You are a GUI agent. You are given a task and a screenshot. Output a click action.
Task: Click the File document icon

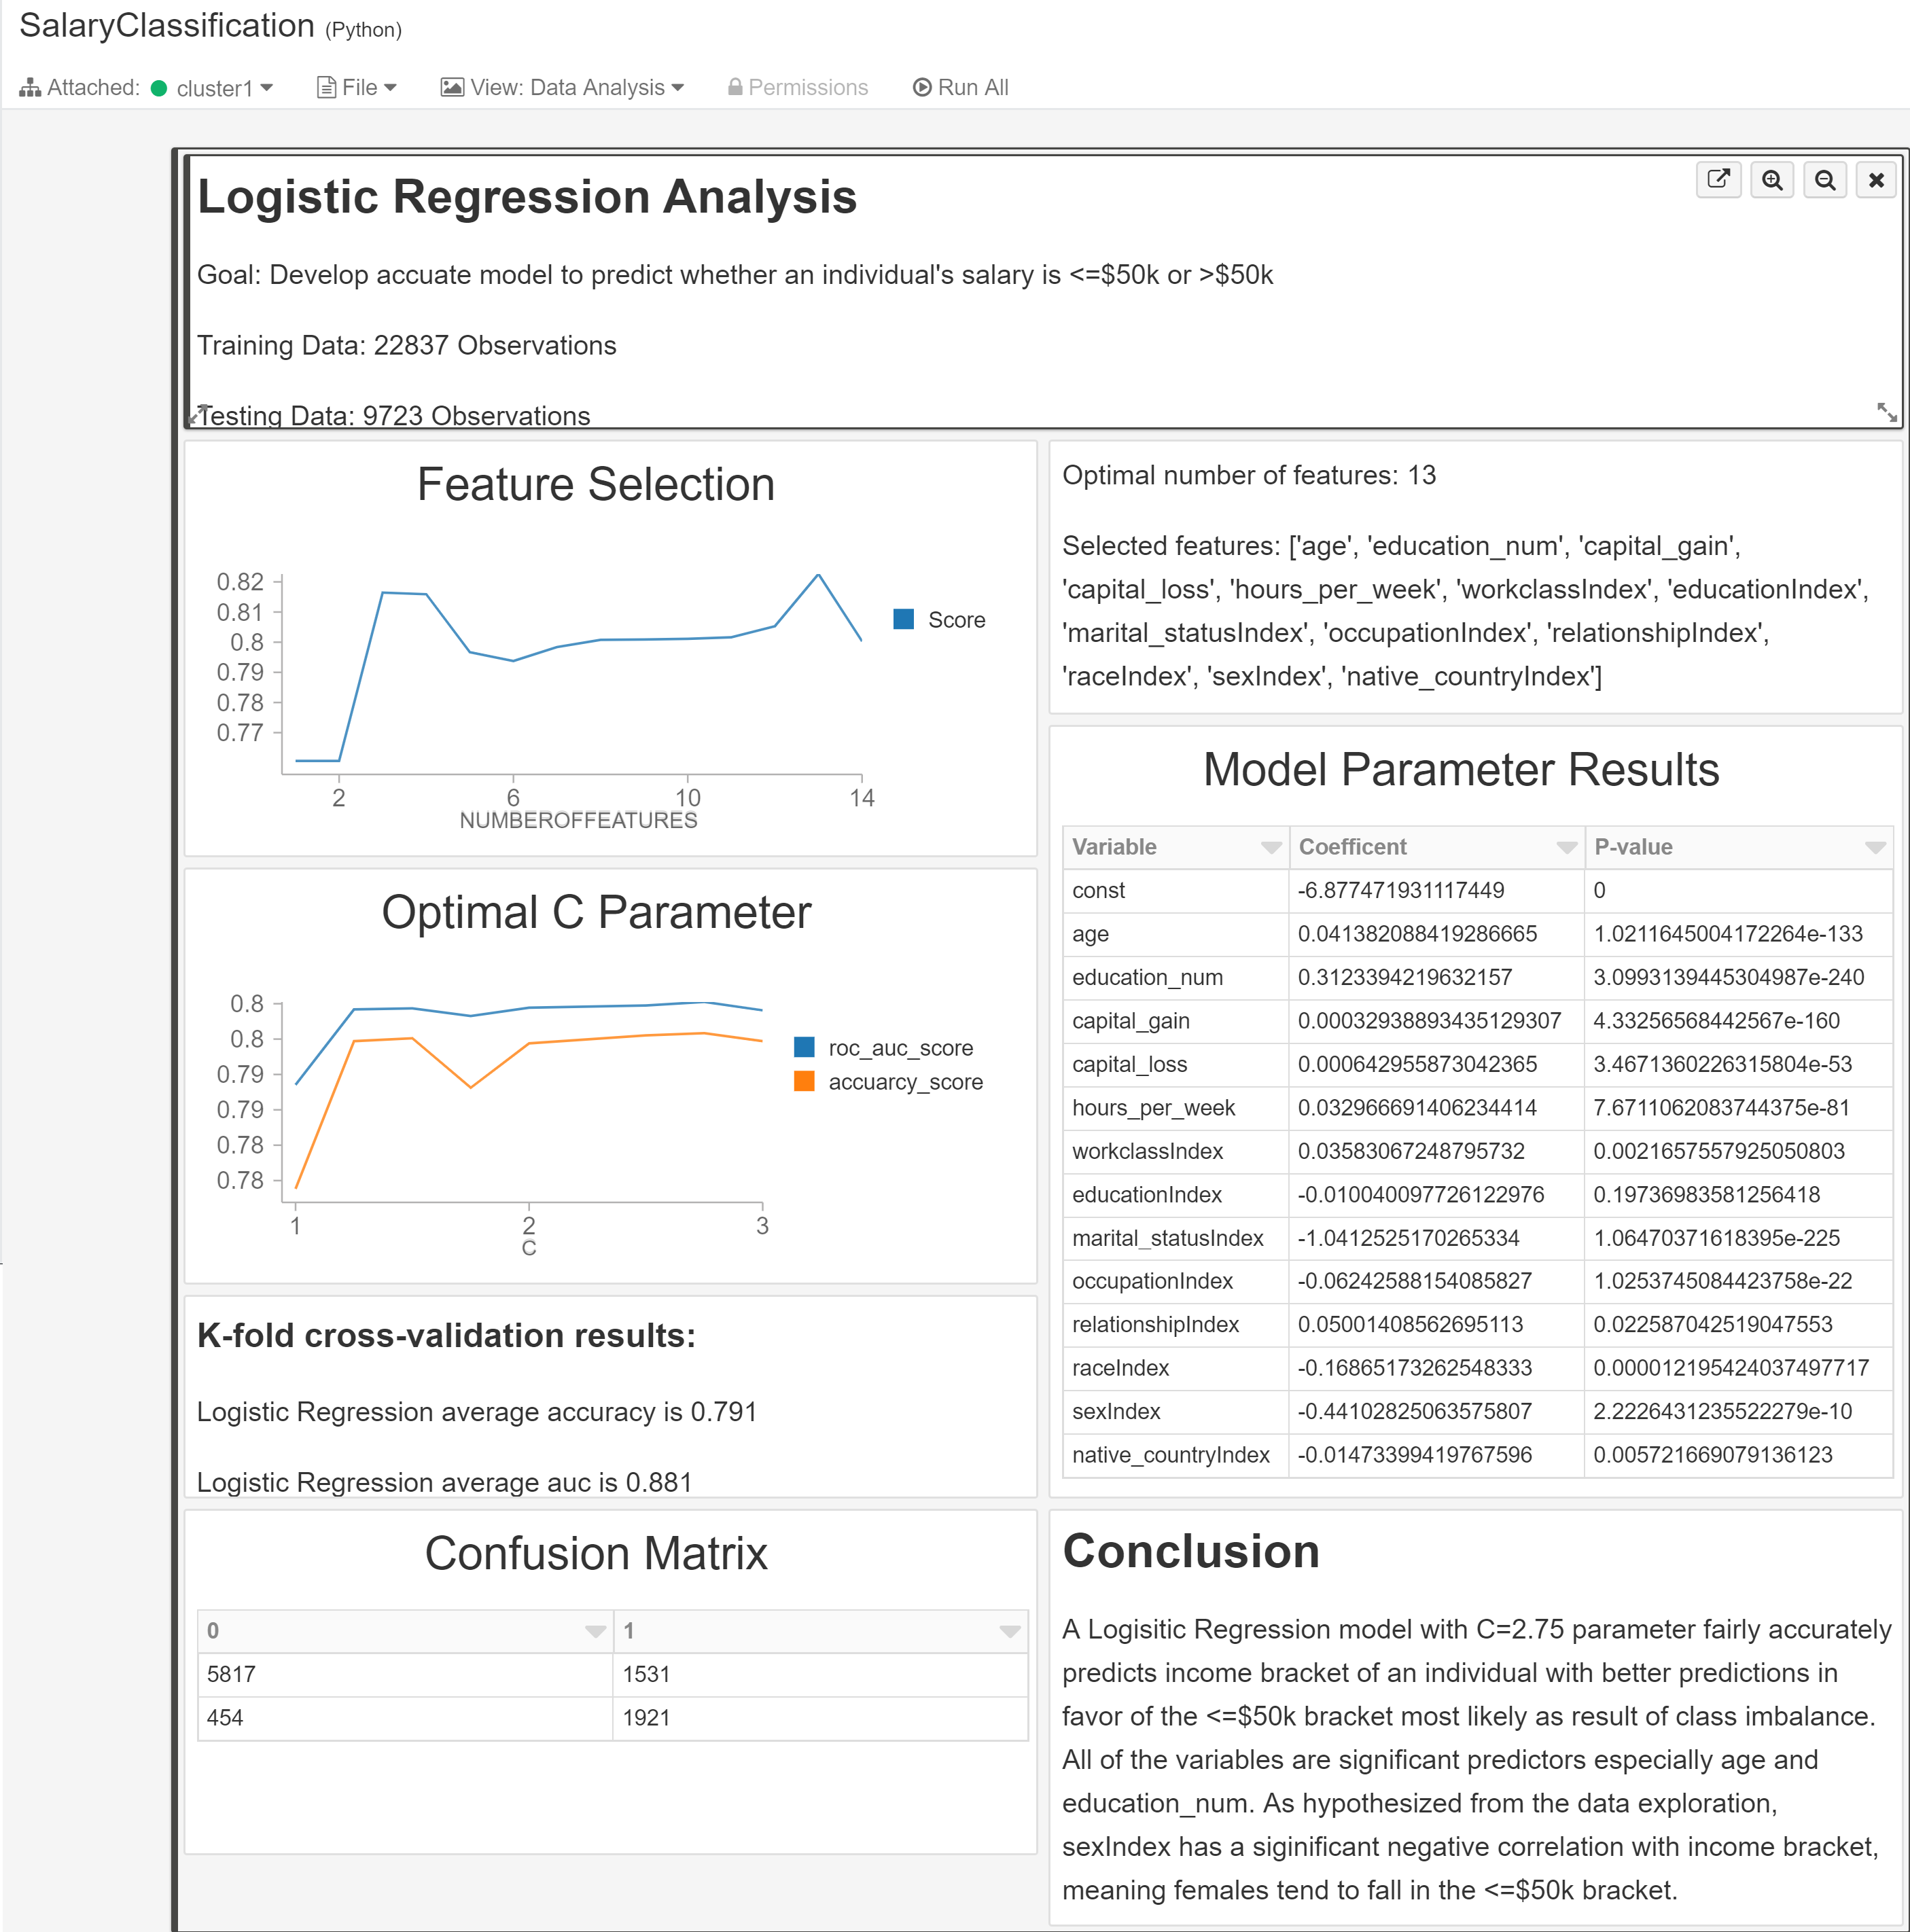(326, 88)
